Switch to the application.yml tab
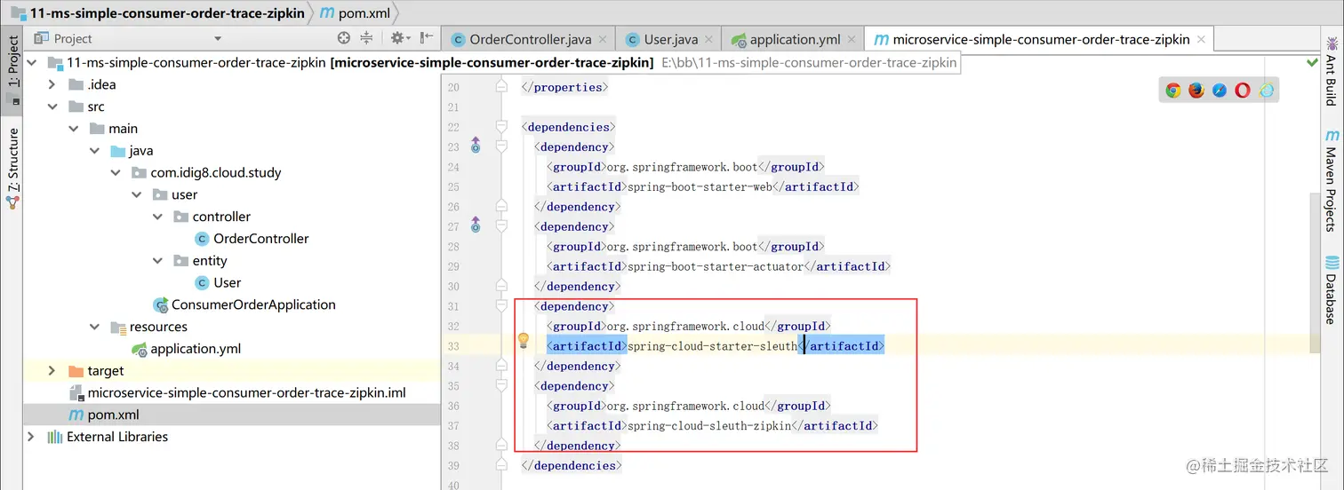Viewport: 1344px width, 490px height. 795,39
